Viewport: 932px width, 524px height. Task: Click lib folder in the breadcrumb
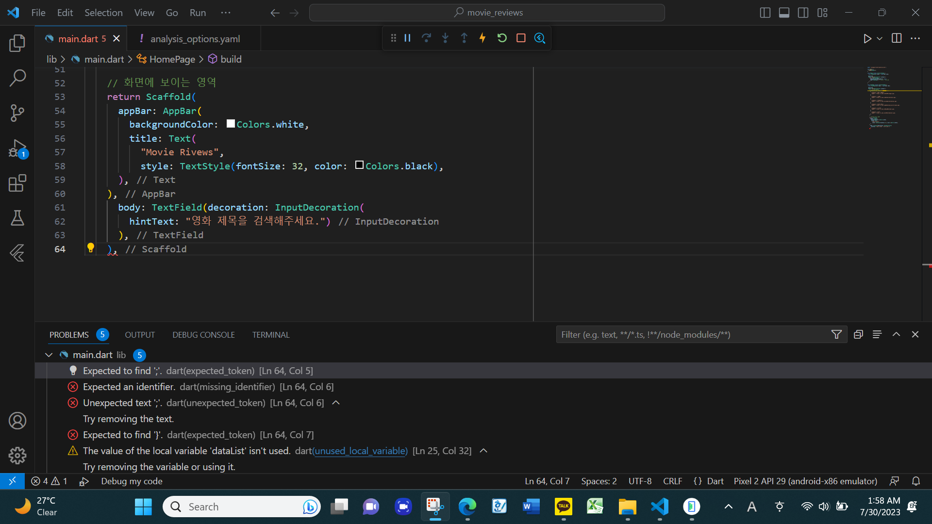coord(51,59)
